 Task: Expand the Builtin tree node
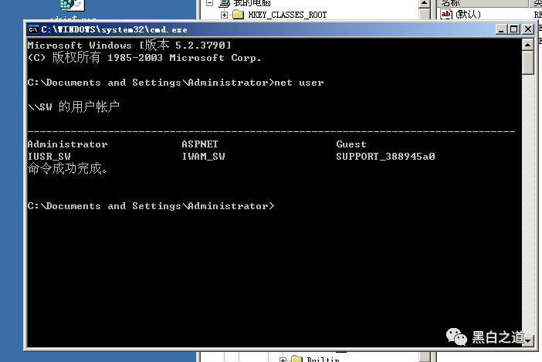(x=283, y=359)
